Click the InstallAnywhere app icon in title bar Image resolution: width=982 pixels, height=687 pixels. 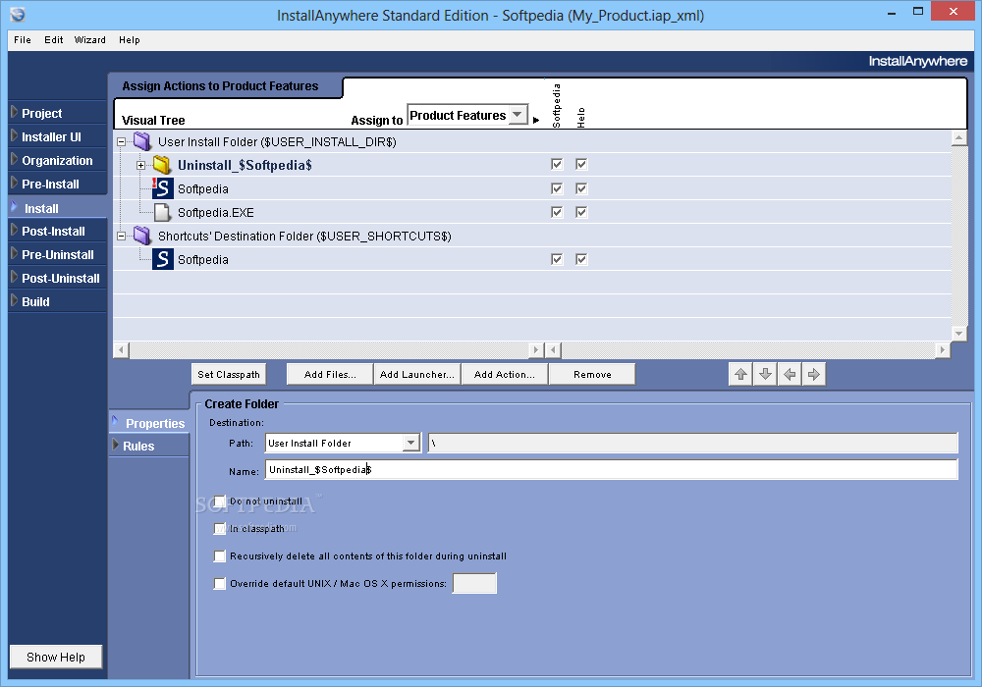point(18,15)
